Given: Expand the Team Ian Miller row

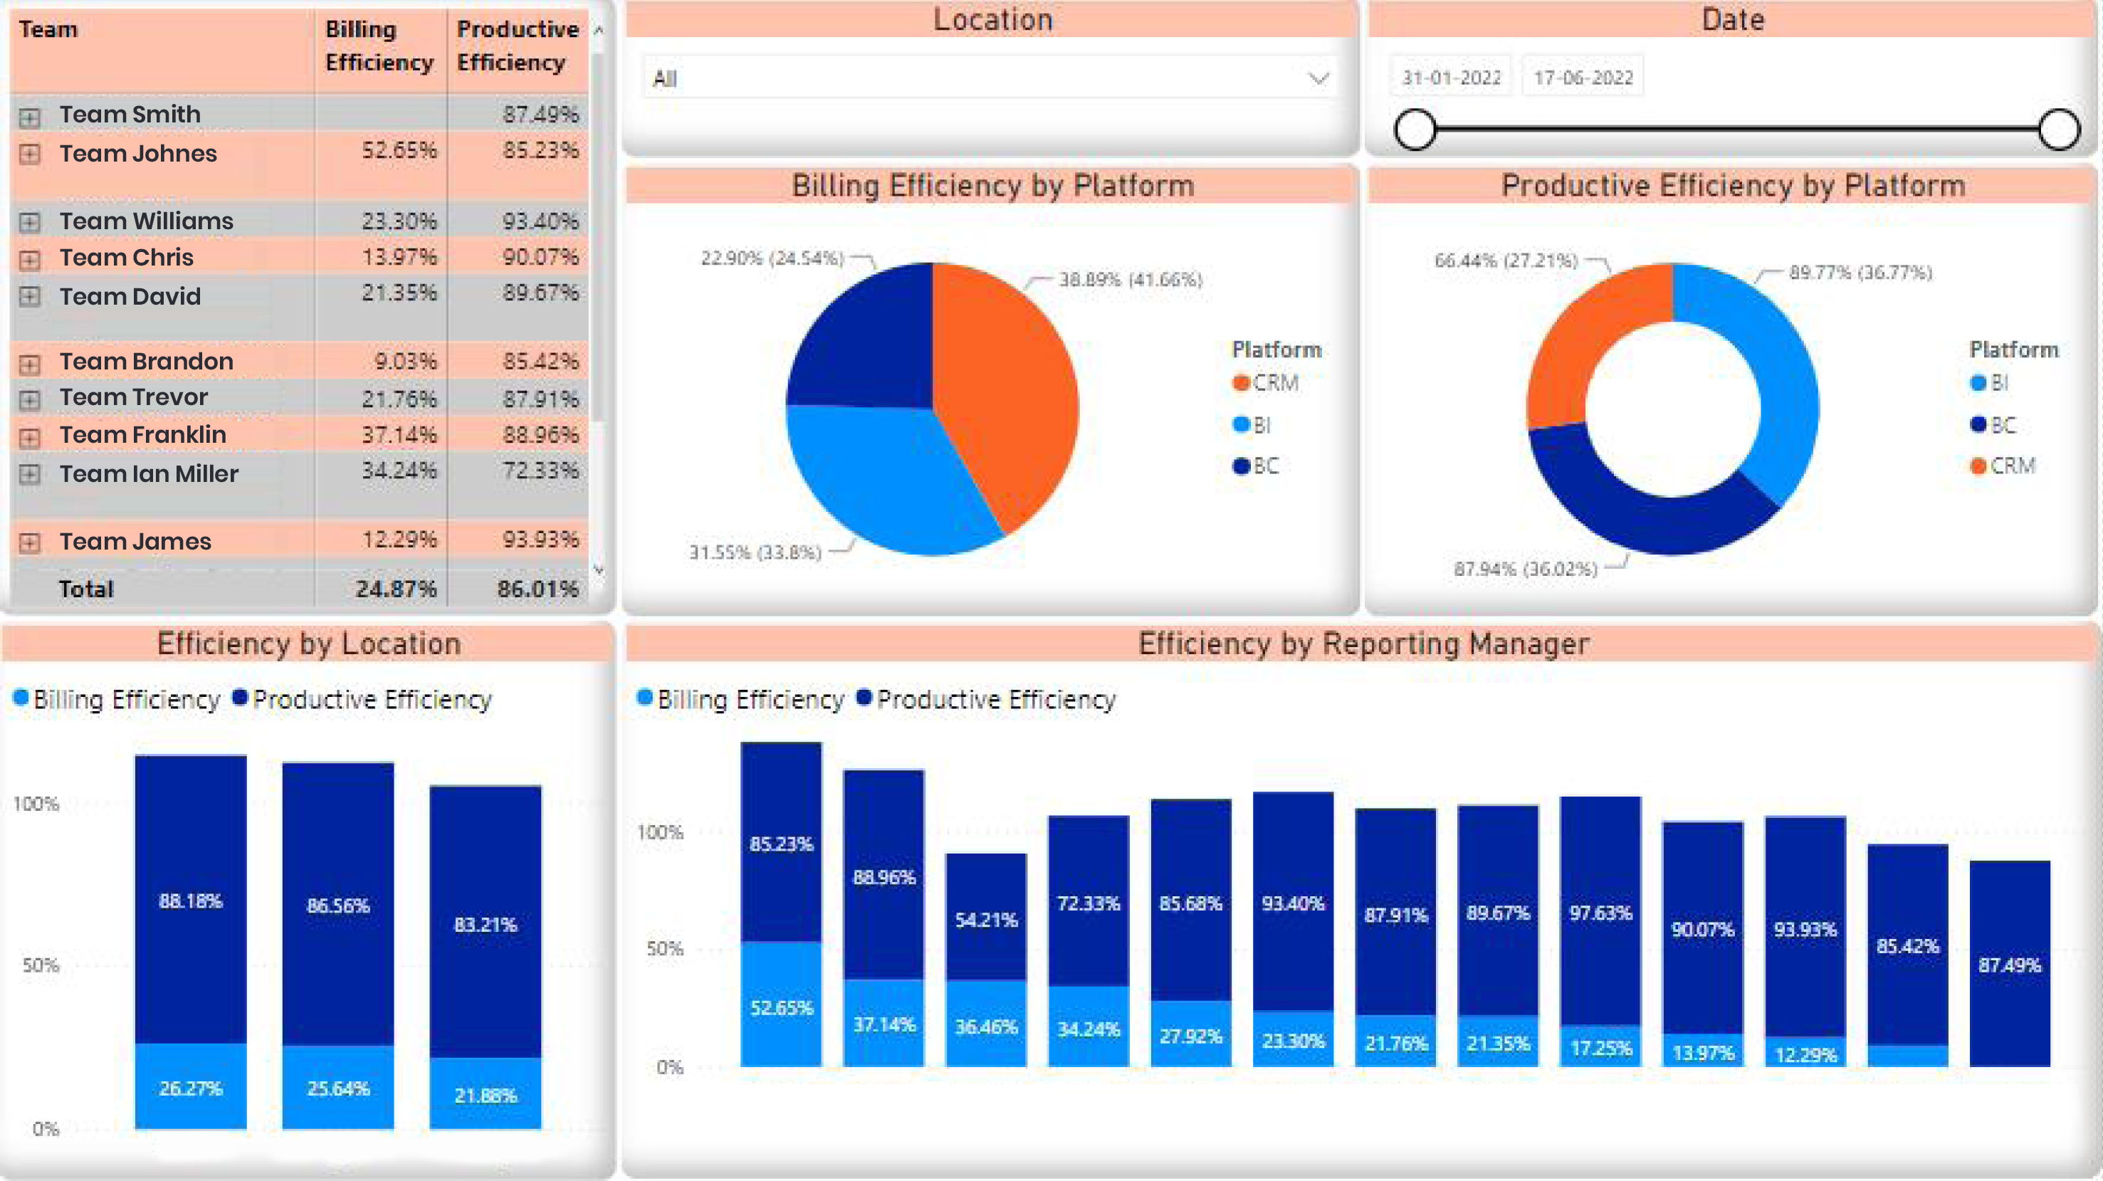Looking at the screenshot, I should pyautogui.click(x=29, y=474).
